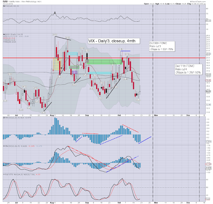Click the 'Oct'30th FOMC' annotation heading
The width and height of the screenshot is (213, 204).
pos(158,43)
